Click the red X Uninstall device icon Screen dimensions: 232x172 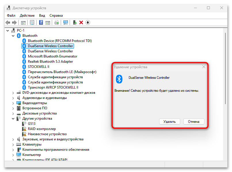[x=81, y=22]
